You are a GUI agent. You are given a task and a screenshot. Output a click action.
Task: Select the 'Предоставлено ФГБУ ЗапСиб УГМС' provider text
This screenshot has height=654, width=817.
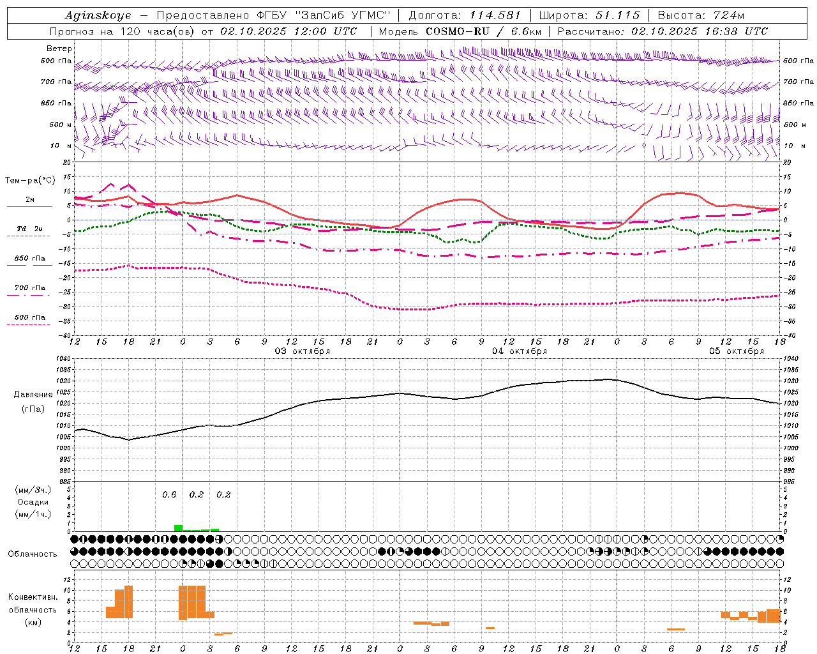(x=273, y=15)
